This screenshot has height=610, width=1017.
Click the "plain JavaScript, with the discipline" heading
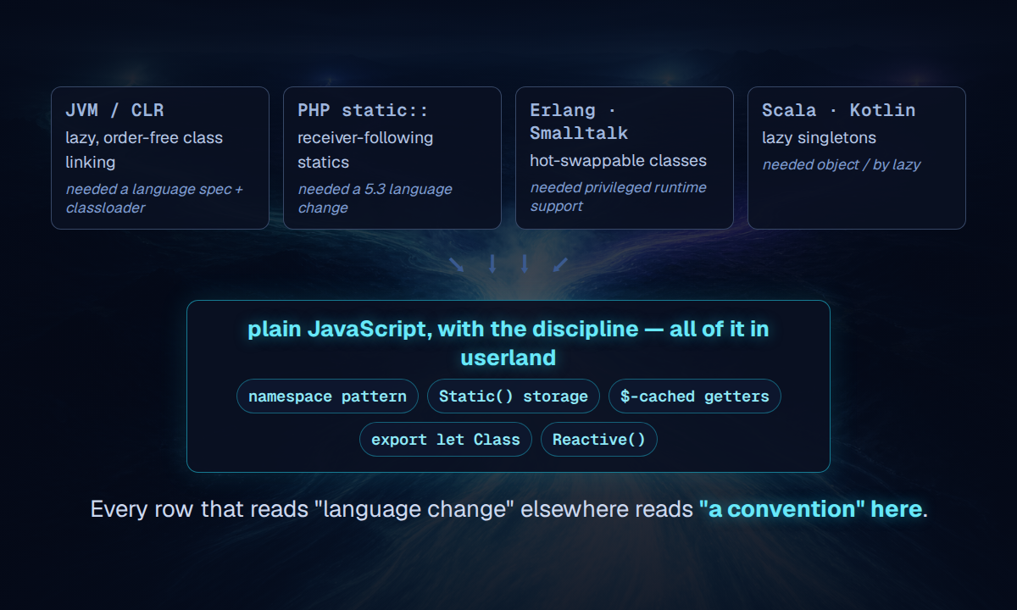click(508, 342)
